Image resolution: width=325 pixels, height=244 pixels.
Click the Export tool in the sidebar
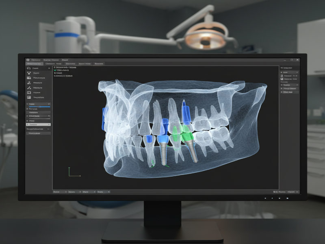tap(37, 92)
